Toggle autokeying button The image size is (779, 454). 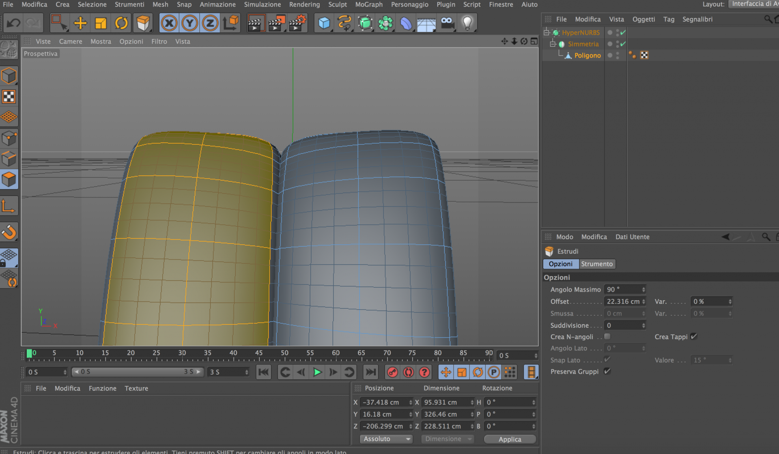click(x=409, y=372)
